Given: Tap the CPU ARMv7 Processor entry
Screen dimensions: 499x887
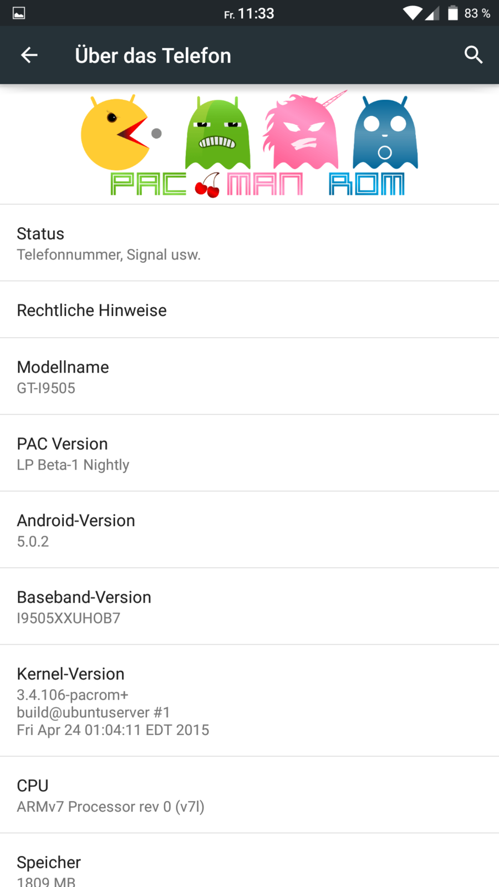Looking at the screenshot, I should (249, 795).
